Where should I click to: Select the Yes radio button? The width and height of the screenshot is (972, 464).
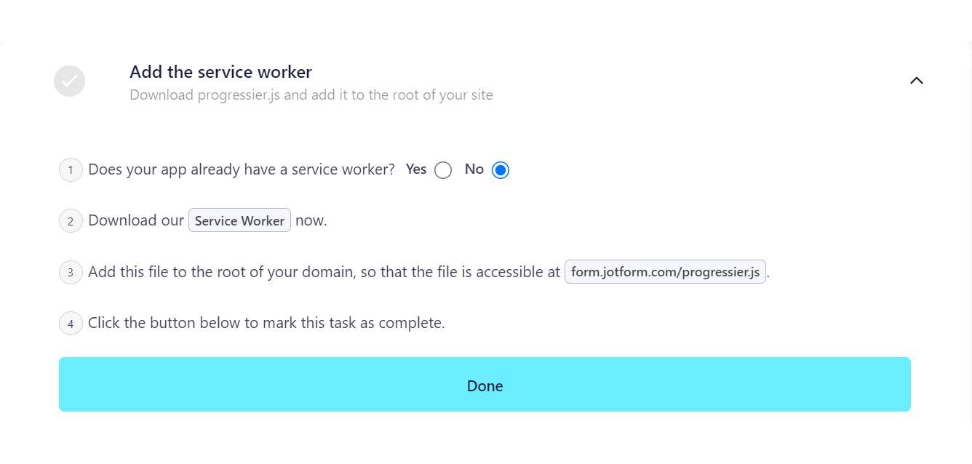[443, 170]
